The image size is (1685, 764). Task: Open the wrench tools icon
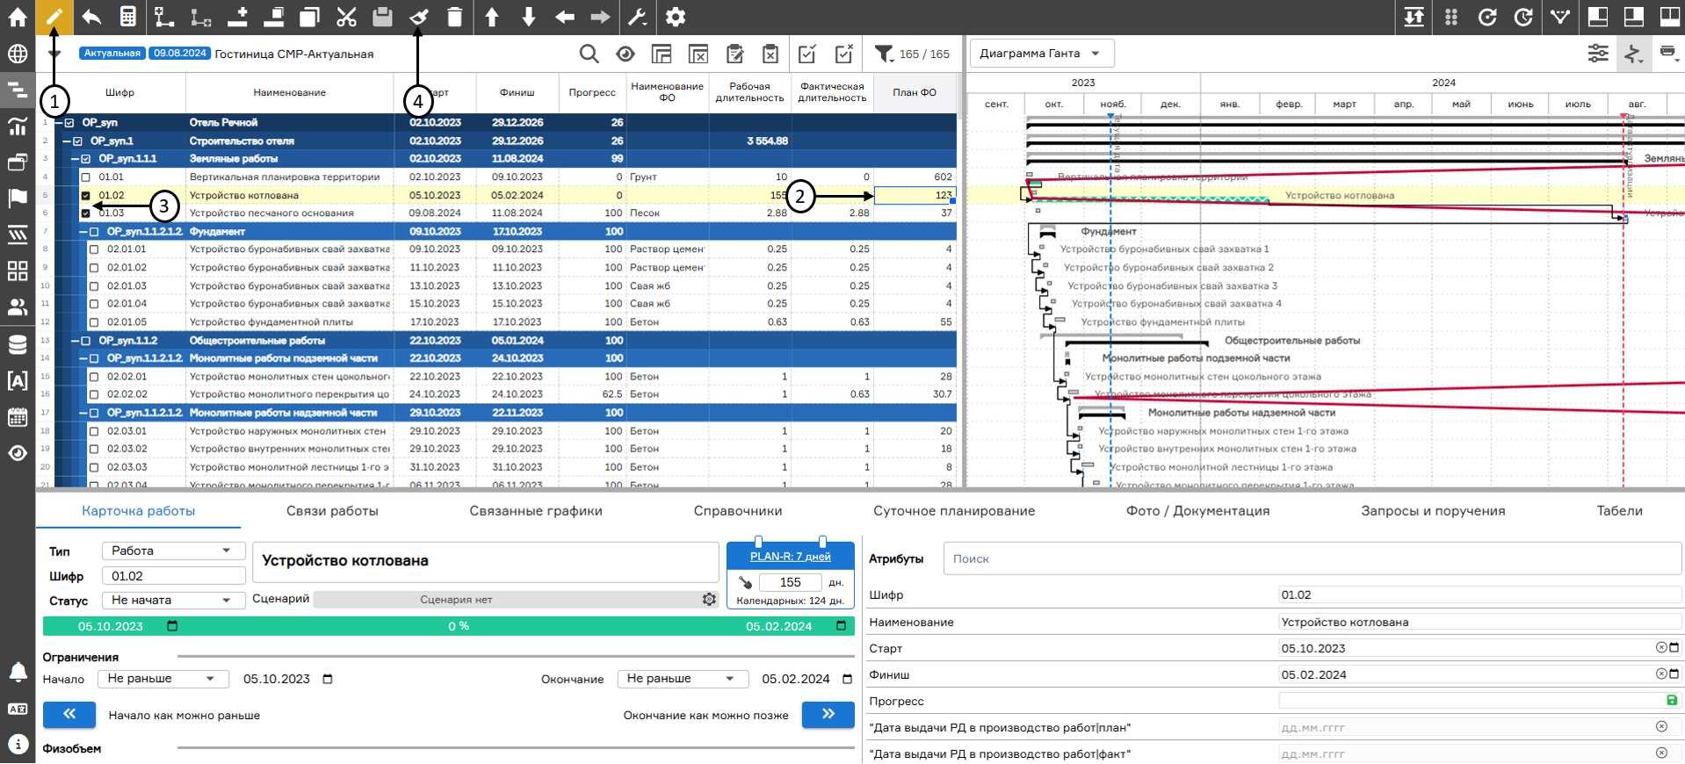638,17
